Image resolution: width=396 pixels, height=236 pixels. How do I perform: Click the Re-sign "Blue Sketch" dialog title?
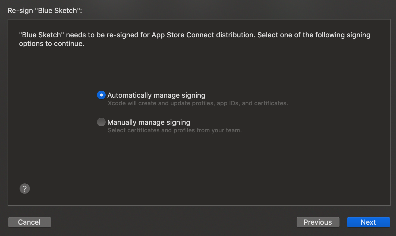click(45, 11)
